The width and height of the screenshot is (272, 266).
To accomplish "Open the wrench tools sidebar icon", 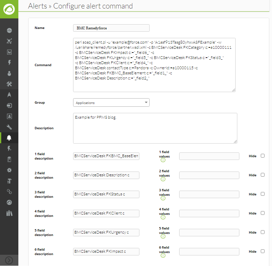I will click(10, 127).
